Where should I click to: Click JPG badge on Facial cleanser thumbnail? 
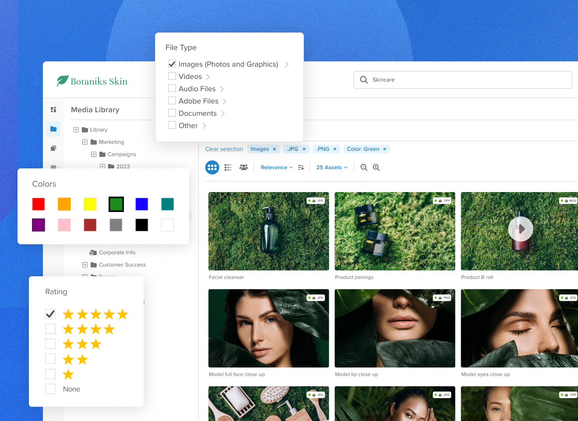pos(316,201)
